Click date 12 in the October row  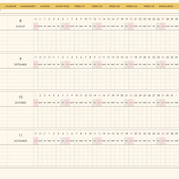point(86,95)
